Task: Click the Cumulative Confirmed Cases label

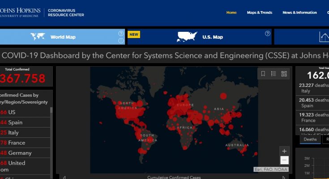Action: (174, 177)
